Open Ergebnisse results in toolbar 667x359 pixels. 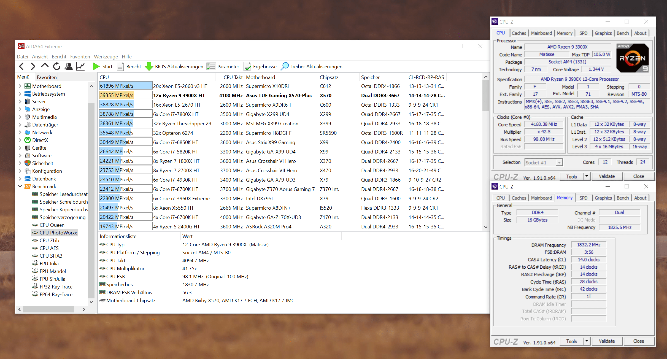[x=260, y=66]
